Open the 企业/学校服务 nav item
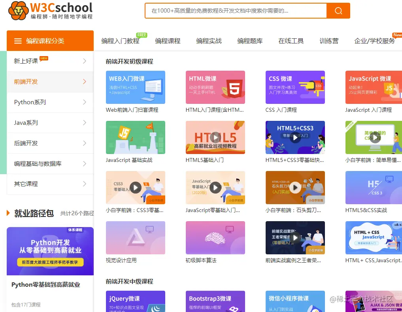 tap(375, 41)
